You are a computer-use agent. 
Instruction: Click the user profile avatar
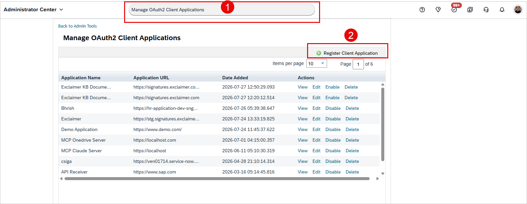(518, 10)
